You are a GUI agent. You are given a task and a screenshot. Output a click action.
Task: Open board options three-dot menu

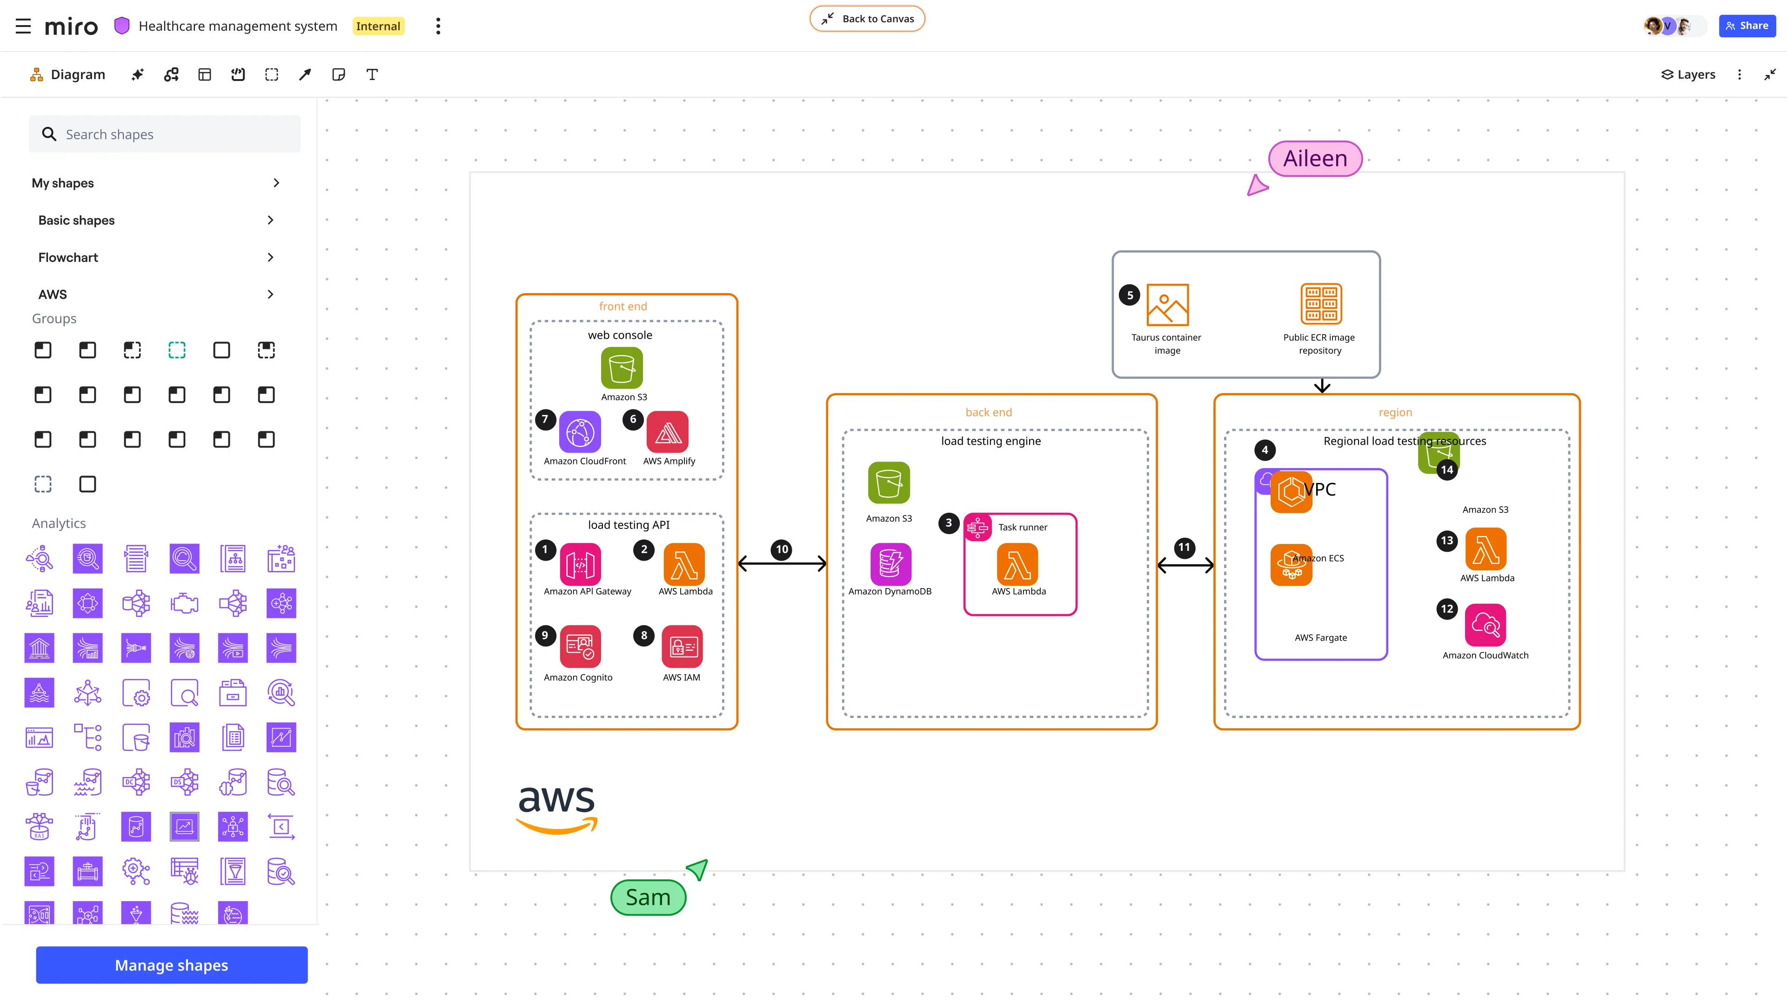click(x=438, y=27)
